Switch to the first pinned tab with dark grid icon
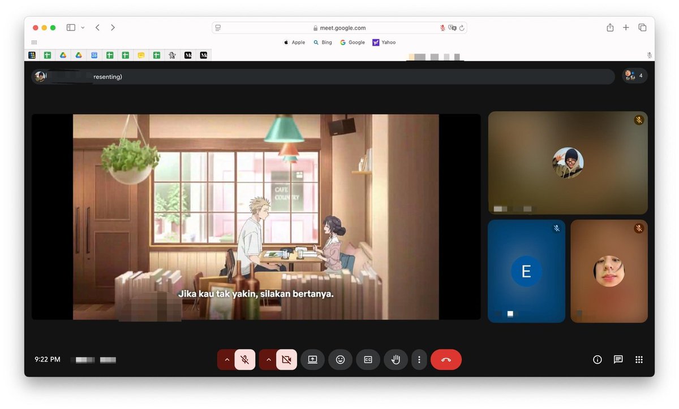Image resolution: width=679 pixels, height=409 pixels. tap(32, 55)
